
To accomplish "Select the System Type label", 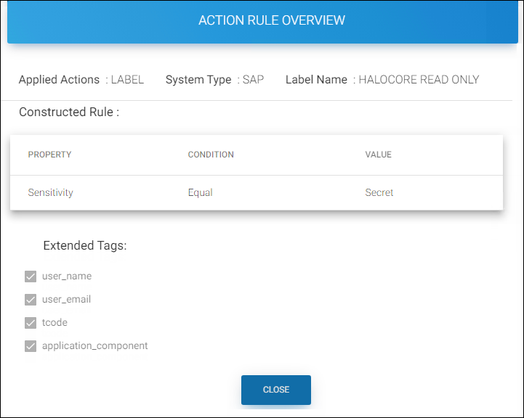I will 198,80.
